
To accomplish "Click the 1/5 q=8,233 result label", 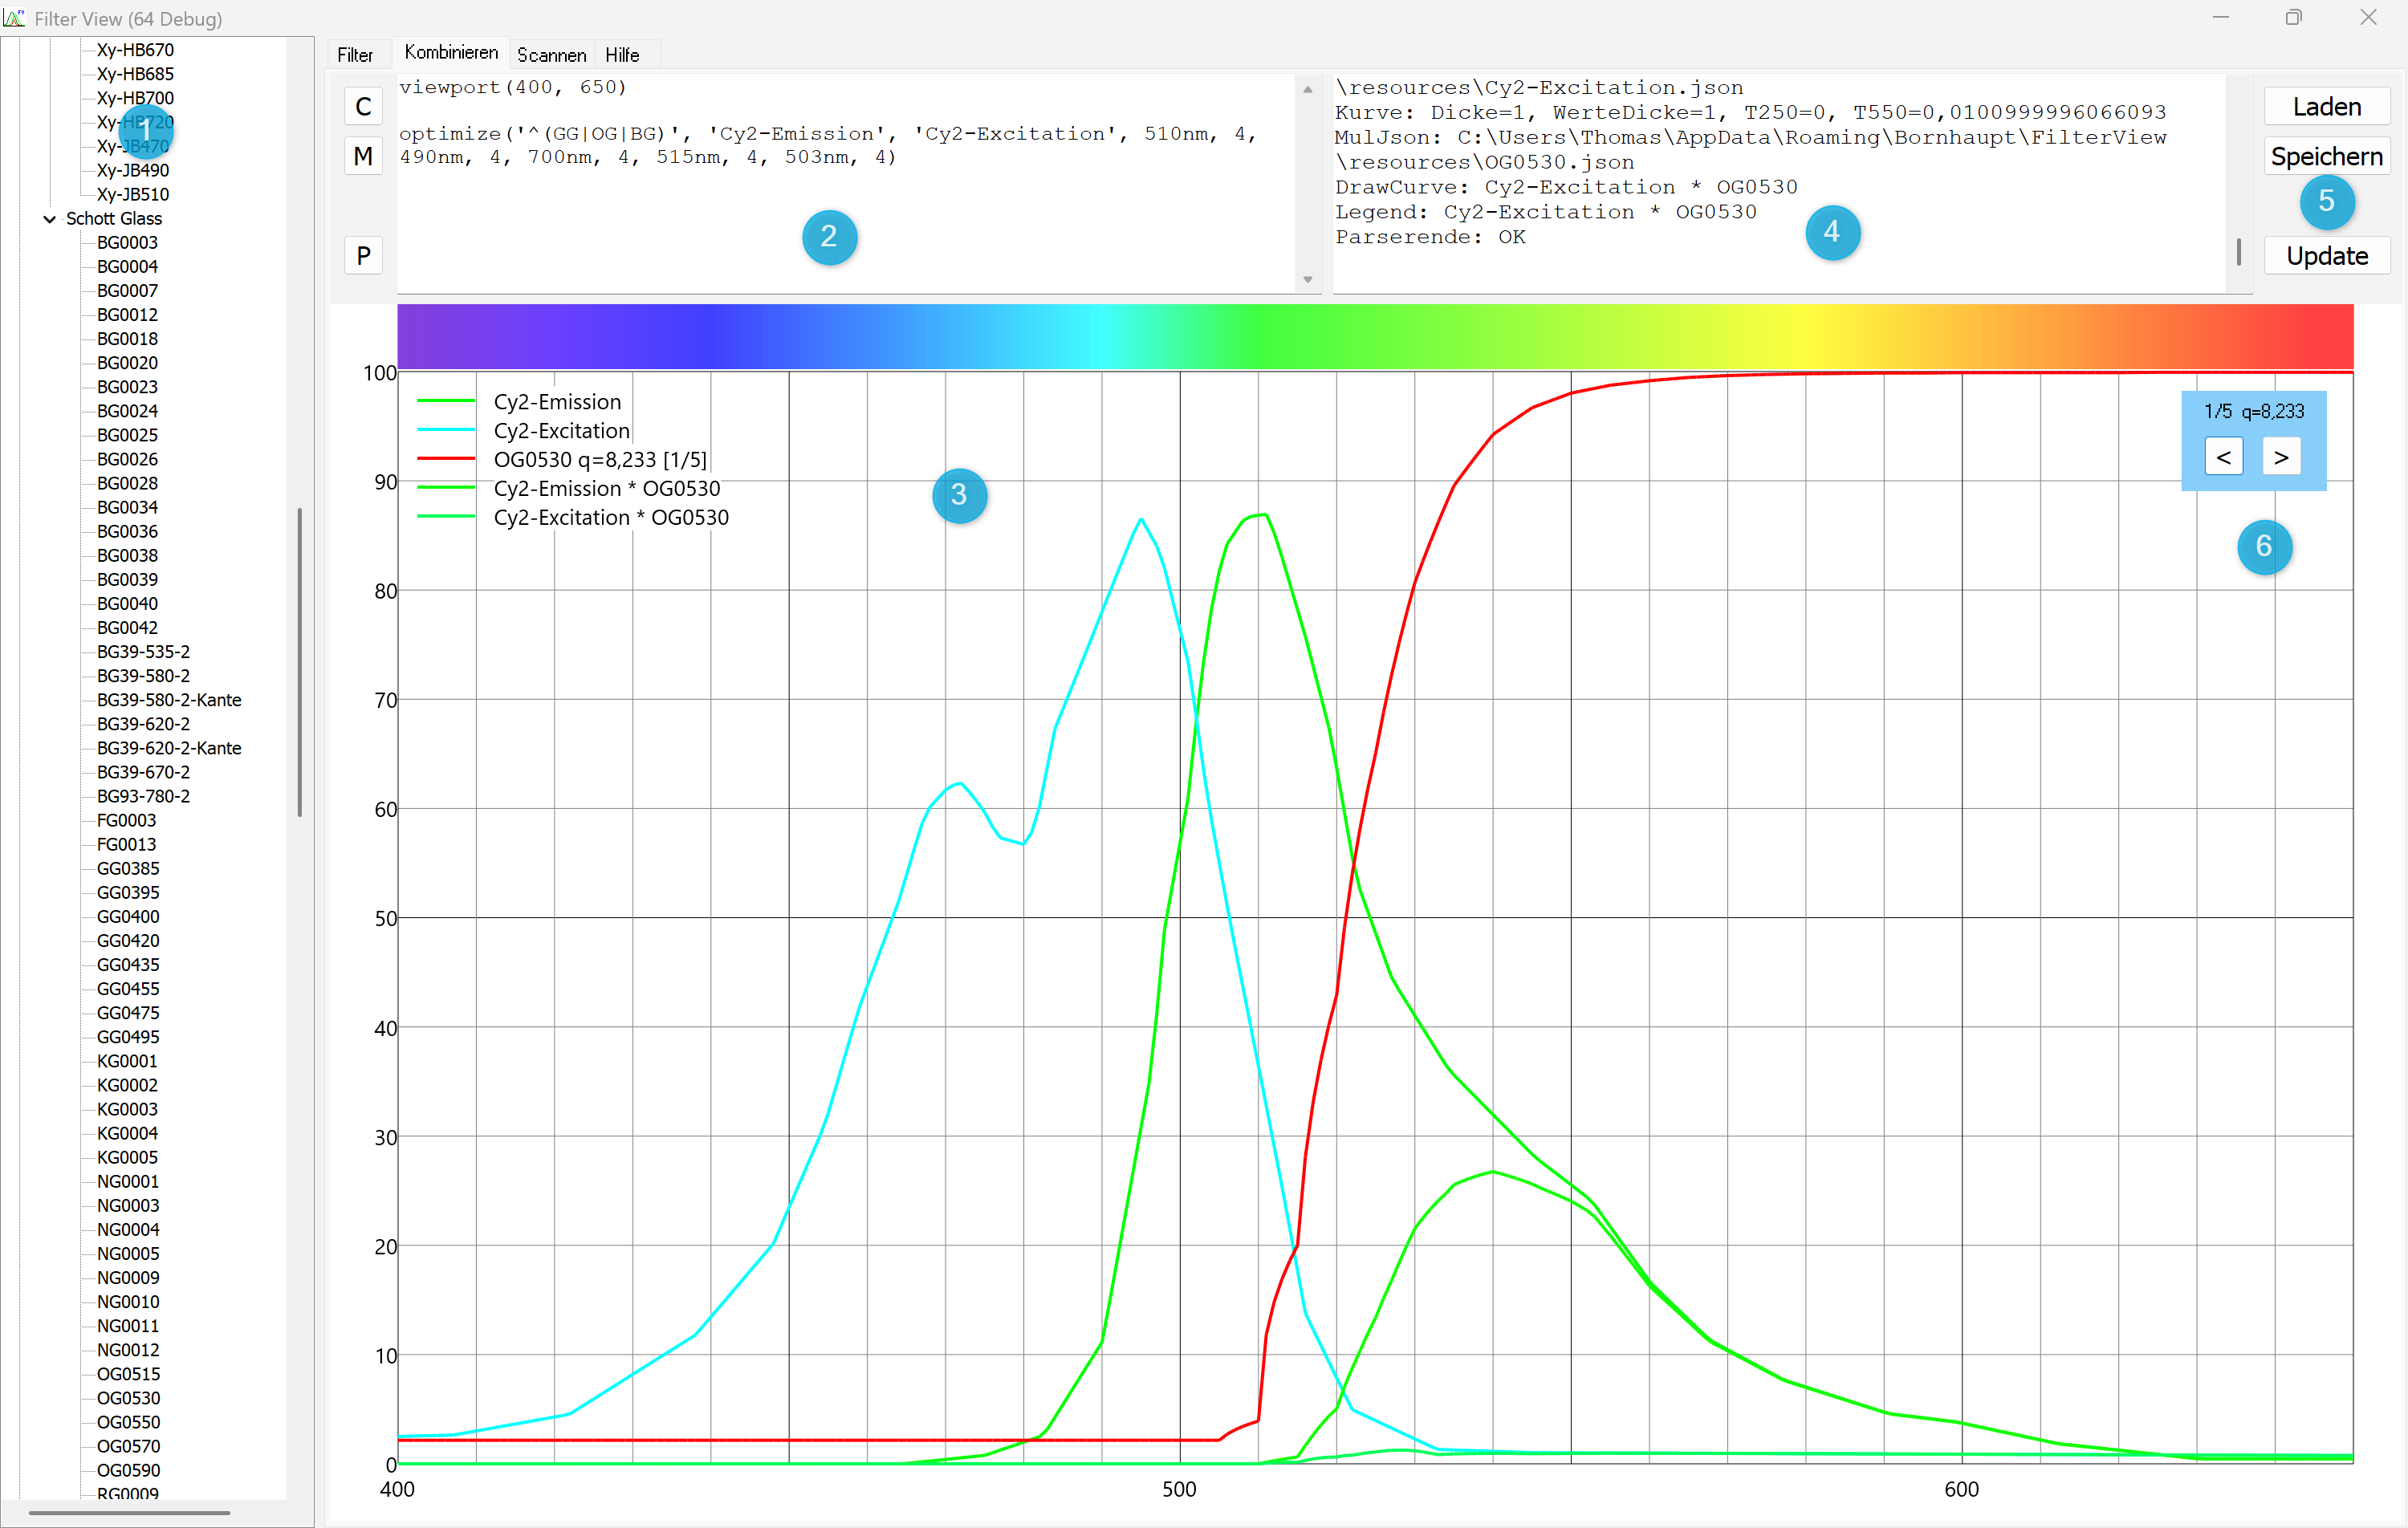I will click(2253, 411).
